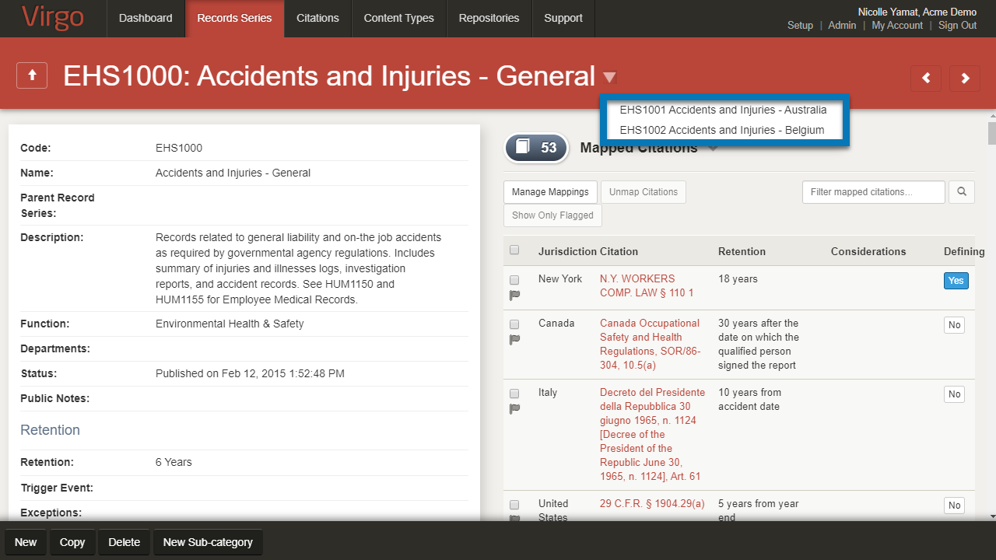Click the up-arrow parent navigation icon
Image resolution: width=996 pixels, height=560 pixels.
tap(32, 76)
